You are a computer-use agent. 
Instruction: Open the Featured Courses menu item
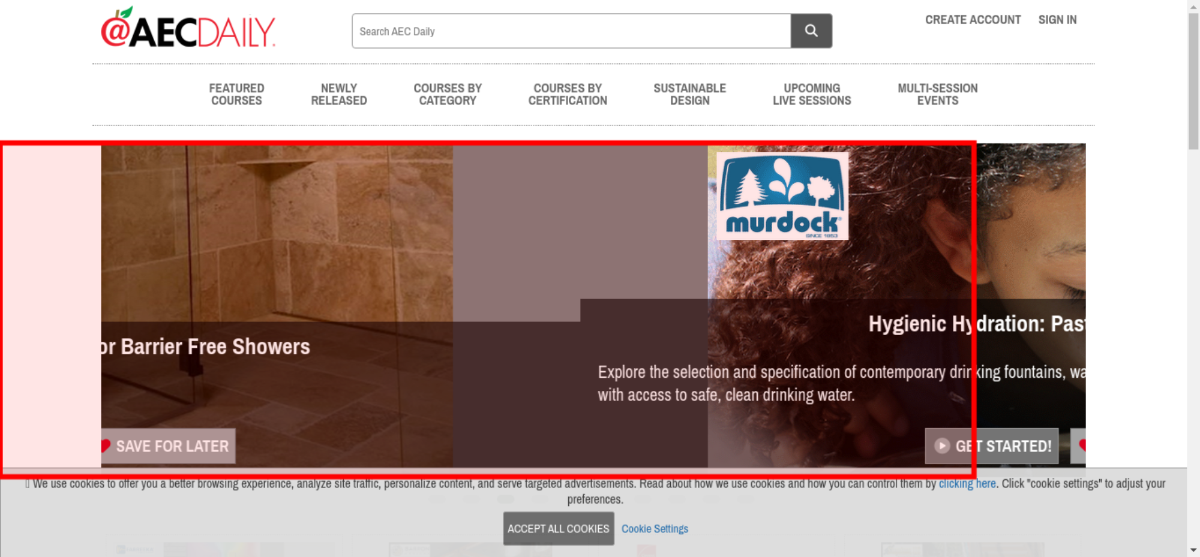tap(236, 95)
